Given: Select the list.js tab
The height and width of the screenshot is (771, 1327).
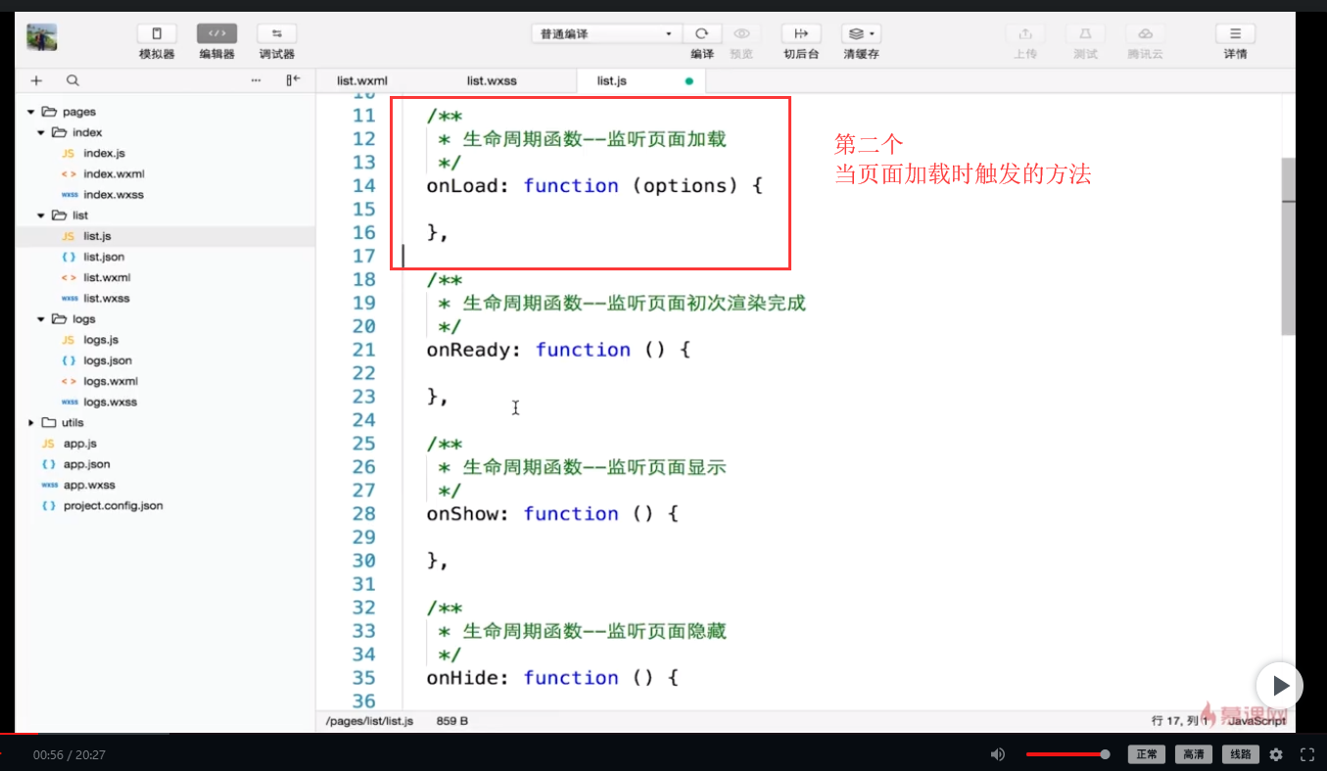Looking at the screenshot, I should pyautogui.click(x=612, y=80).
